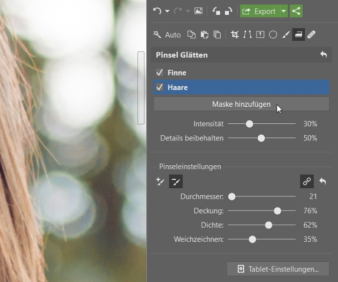Click the Deckung value 76%

pyautogui.click(x=310, y=211)
